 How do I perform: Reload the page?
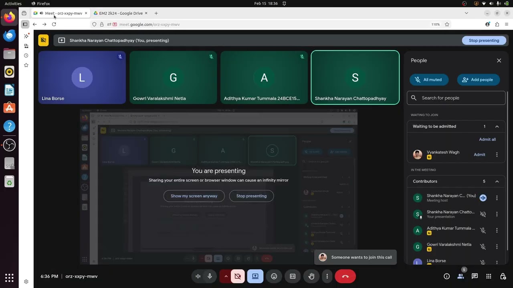point(54,24)
